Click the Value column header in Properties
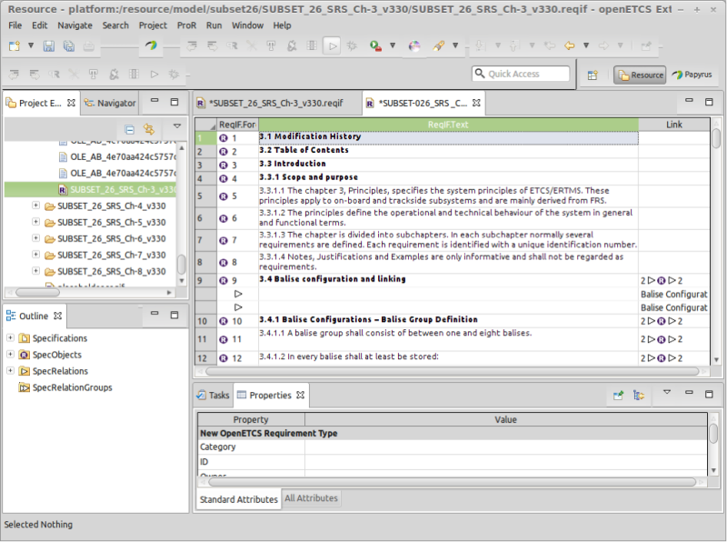Image resolution: width=727 pixels, height=542 pixels. (x=505, y=419)
